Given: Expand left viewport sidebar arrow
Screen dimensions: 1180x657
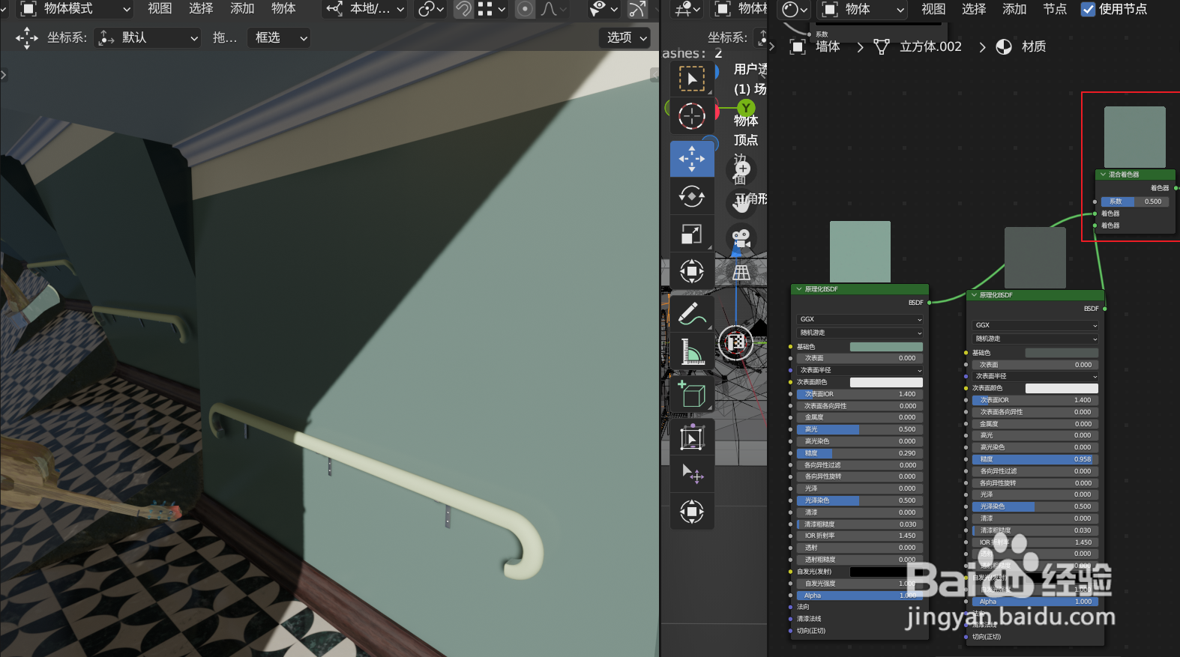Looking at the screenshot, I should pyautogui.click(x=4, y=74).
